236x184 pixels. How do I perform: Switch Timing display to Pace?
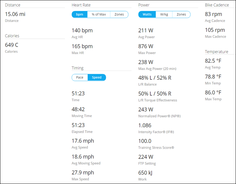point(80,77)
